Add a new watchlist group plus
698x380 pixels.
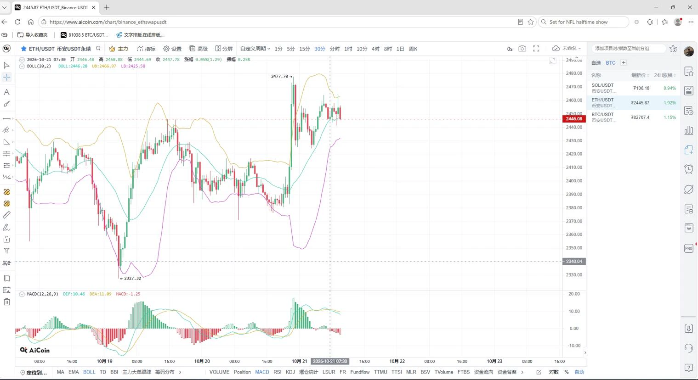(x=624, y=63)
